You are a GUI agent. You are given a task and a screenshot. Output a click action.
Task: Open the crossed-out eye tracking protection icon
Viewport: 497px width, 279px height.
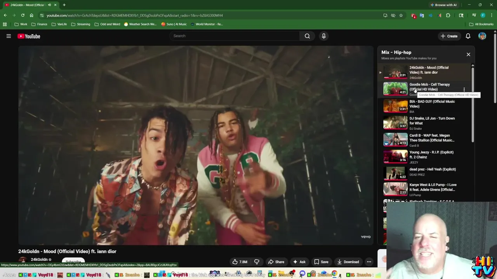[393, 15]
